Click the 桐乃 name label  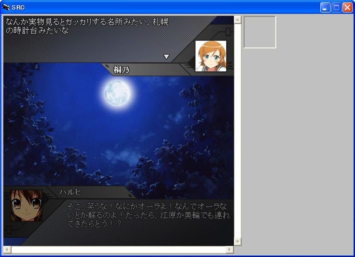(x=121, y=70)
